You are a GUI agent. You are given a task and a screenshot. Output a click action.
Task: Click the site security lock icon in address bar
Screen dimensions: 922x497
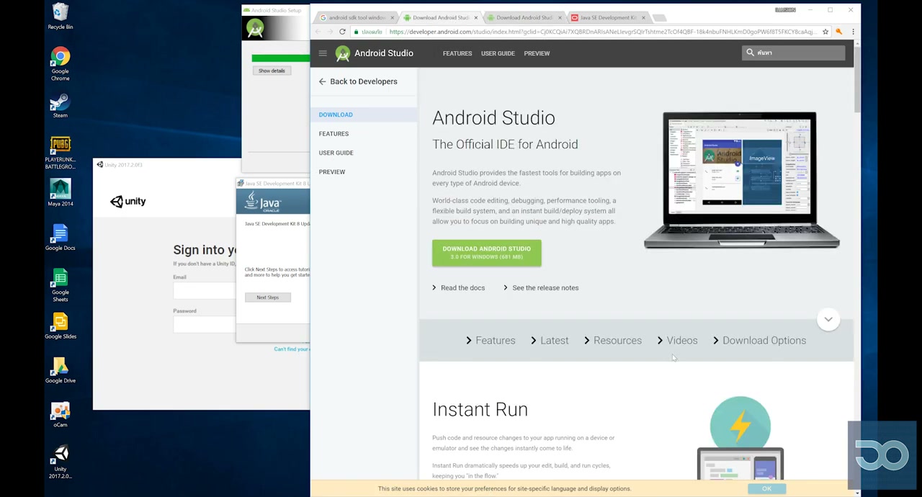[355, 32]
